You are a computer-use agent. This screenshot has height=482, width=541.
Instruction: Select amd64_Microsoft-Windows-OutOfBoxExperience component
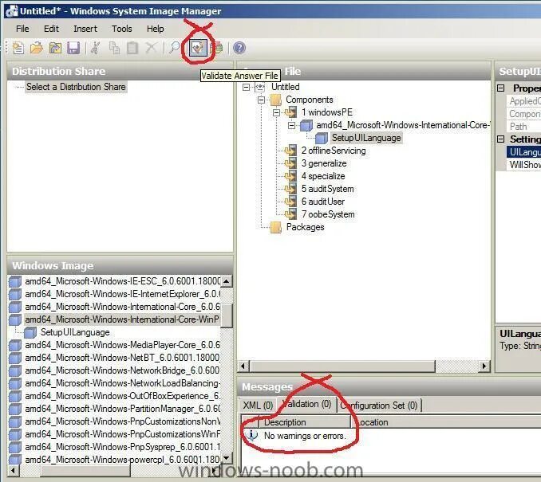[x=122, y=396]
